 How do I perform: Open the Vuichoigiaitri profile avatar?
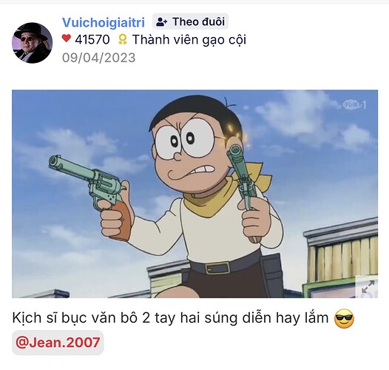[33, 43]
